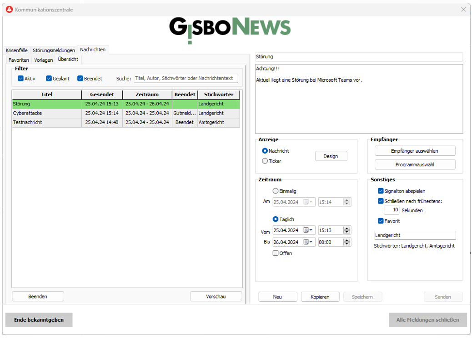Click the Suche search field
The width and height of the screenshot is (472, 338).
pyautogui.click(x=186, y=78)
